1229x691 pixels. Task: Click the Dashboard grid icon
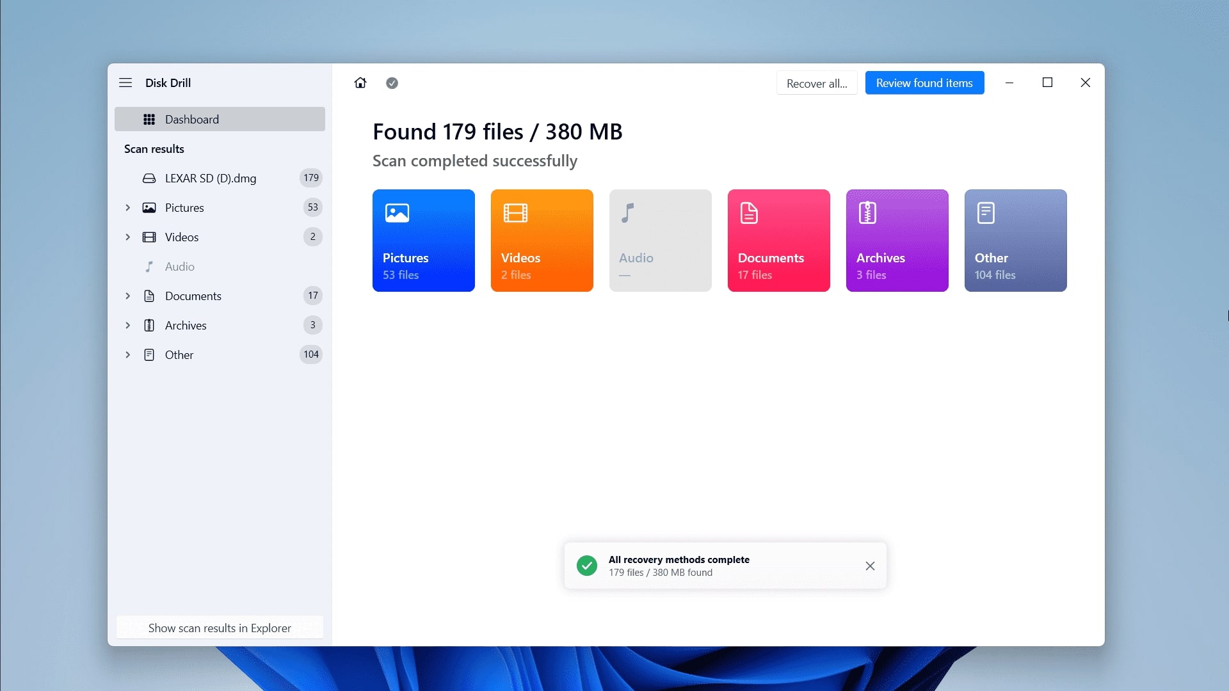(149, 119)
